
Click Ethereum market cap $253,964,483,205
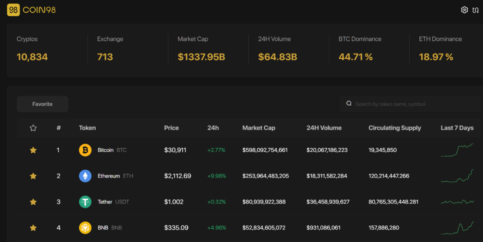point(266,176)
